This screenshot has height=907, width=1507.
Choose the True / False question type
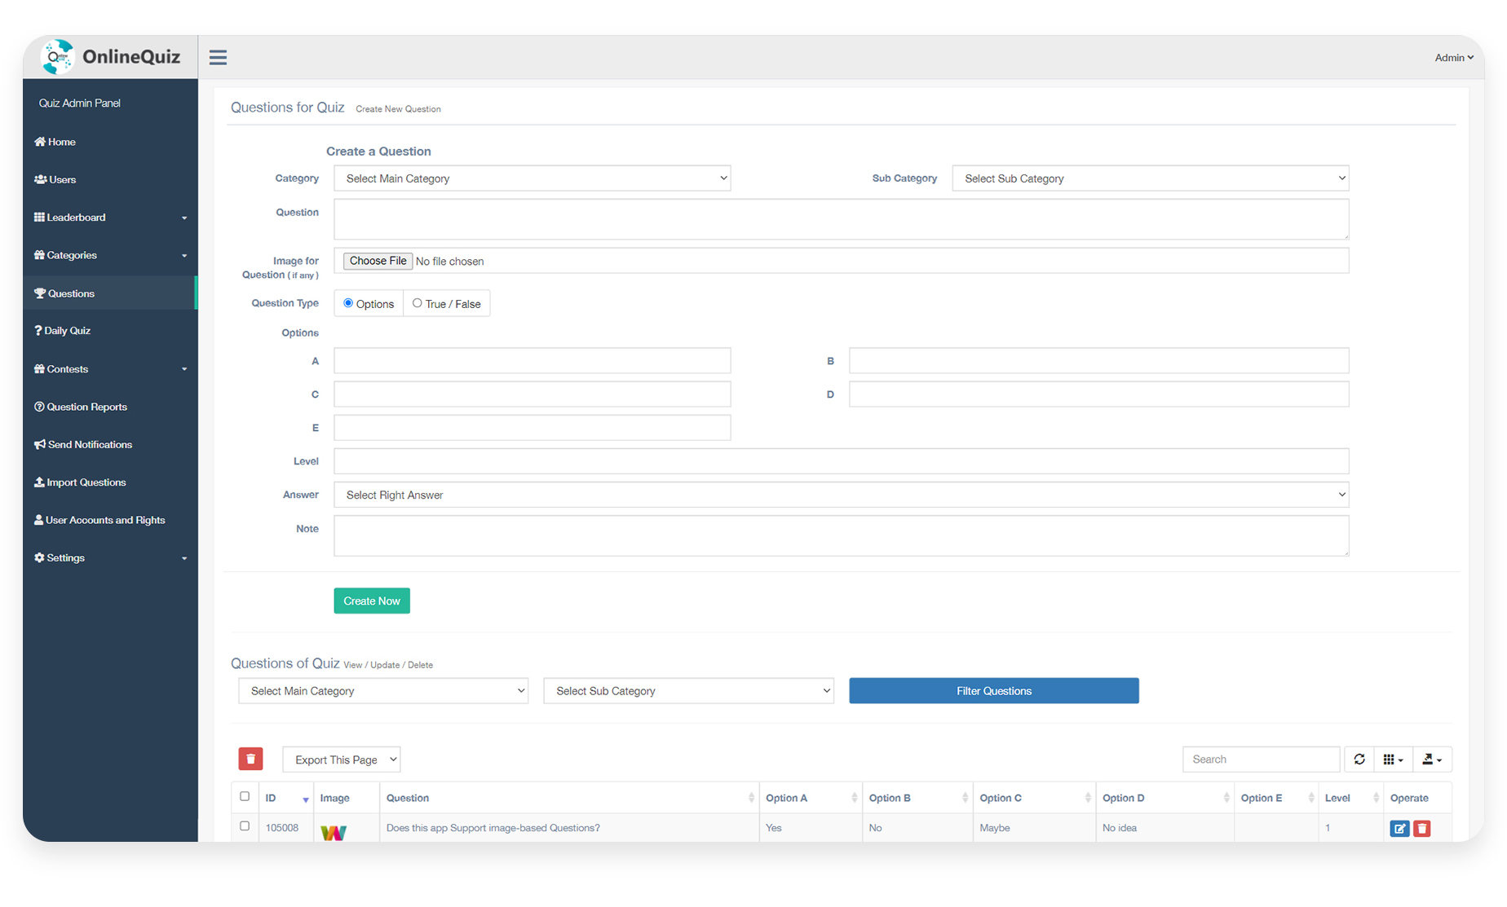[418, 303]
